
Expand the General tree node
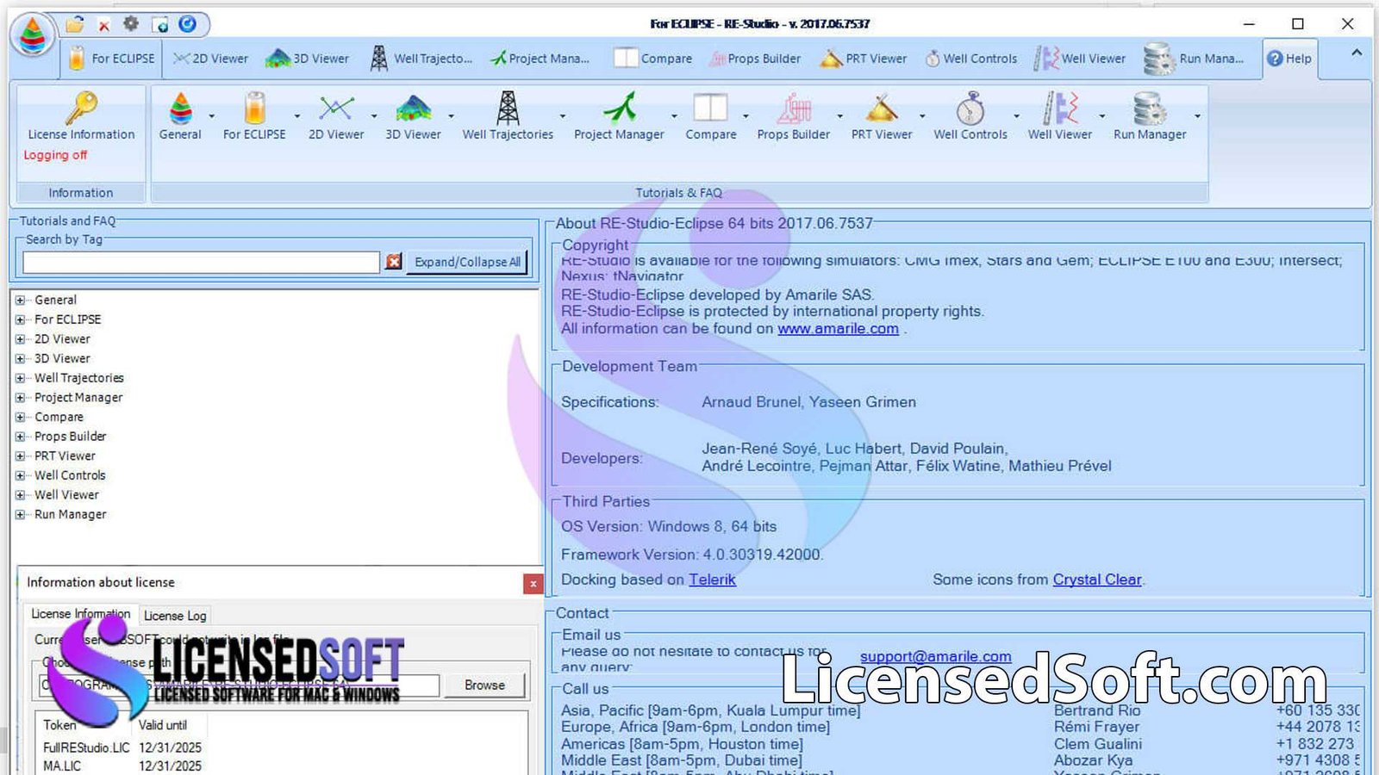(x=20, y=301)
